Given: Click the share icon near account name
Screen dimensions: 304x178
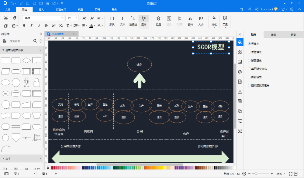Looking at the screenshot, I should [257, 9].
